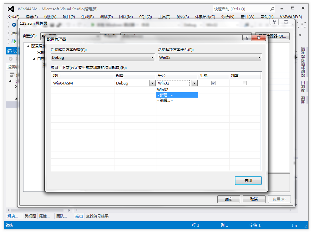The width and height of the screenshot is (314, 235).
Task: Open the 分析(N) menu
Action: (x=228, y=17)
